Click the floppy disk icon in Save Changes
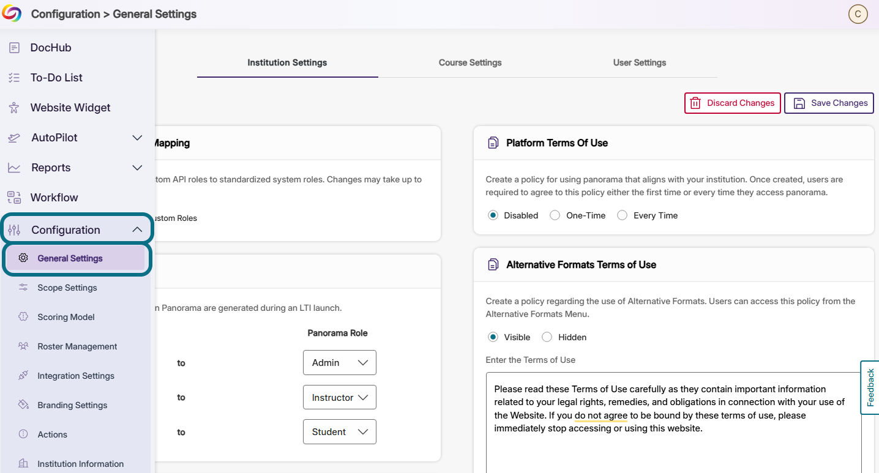 (799, 103)
